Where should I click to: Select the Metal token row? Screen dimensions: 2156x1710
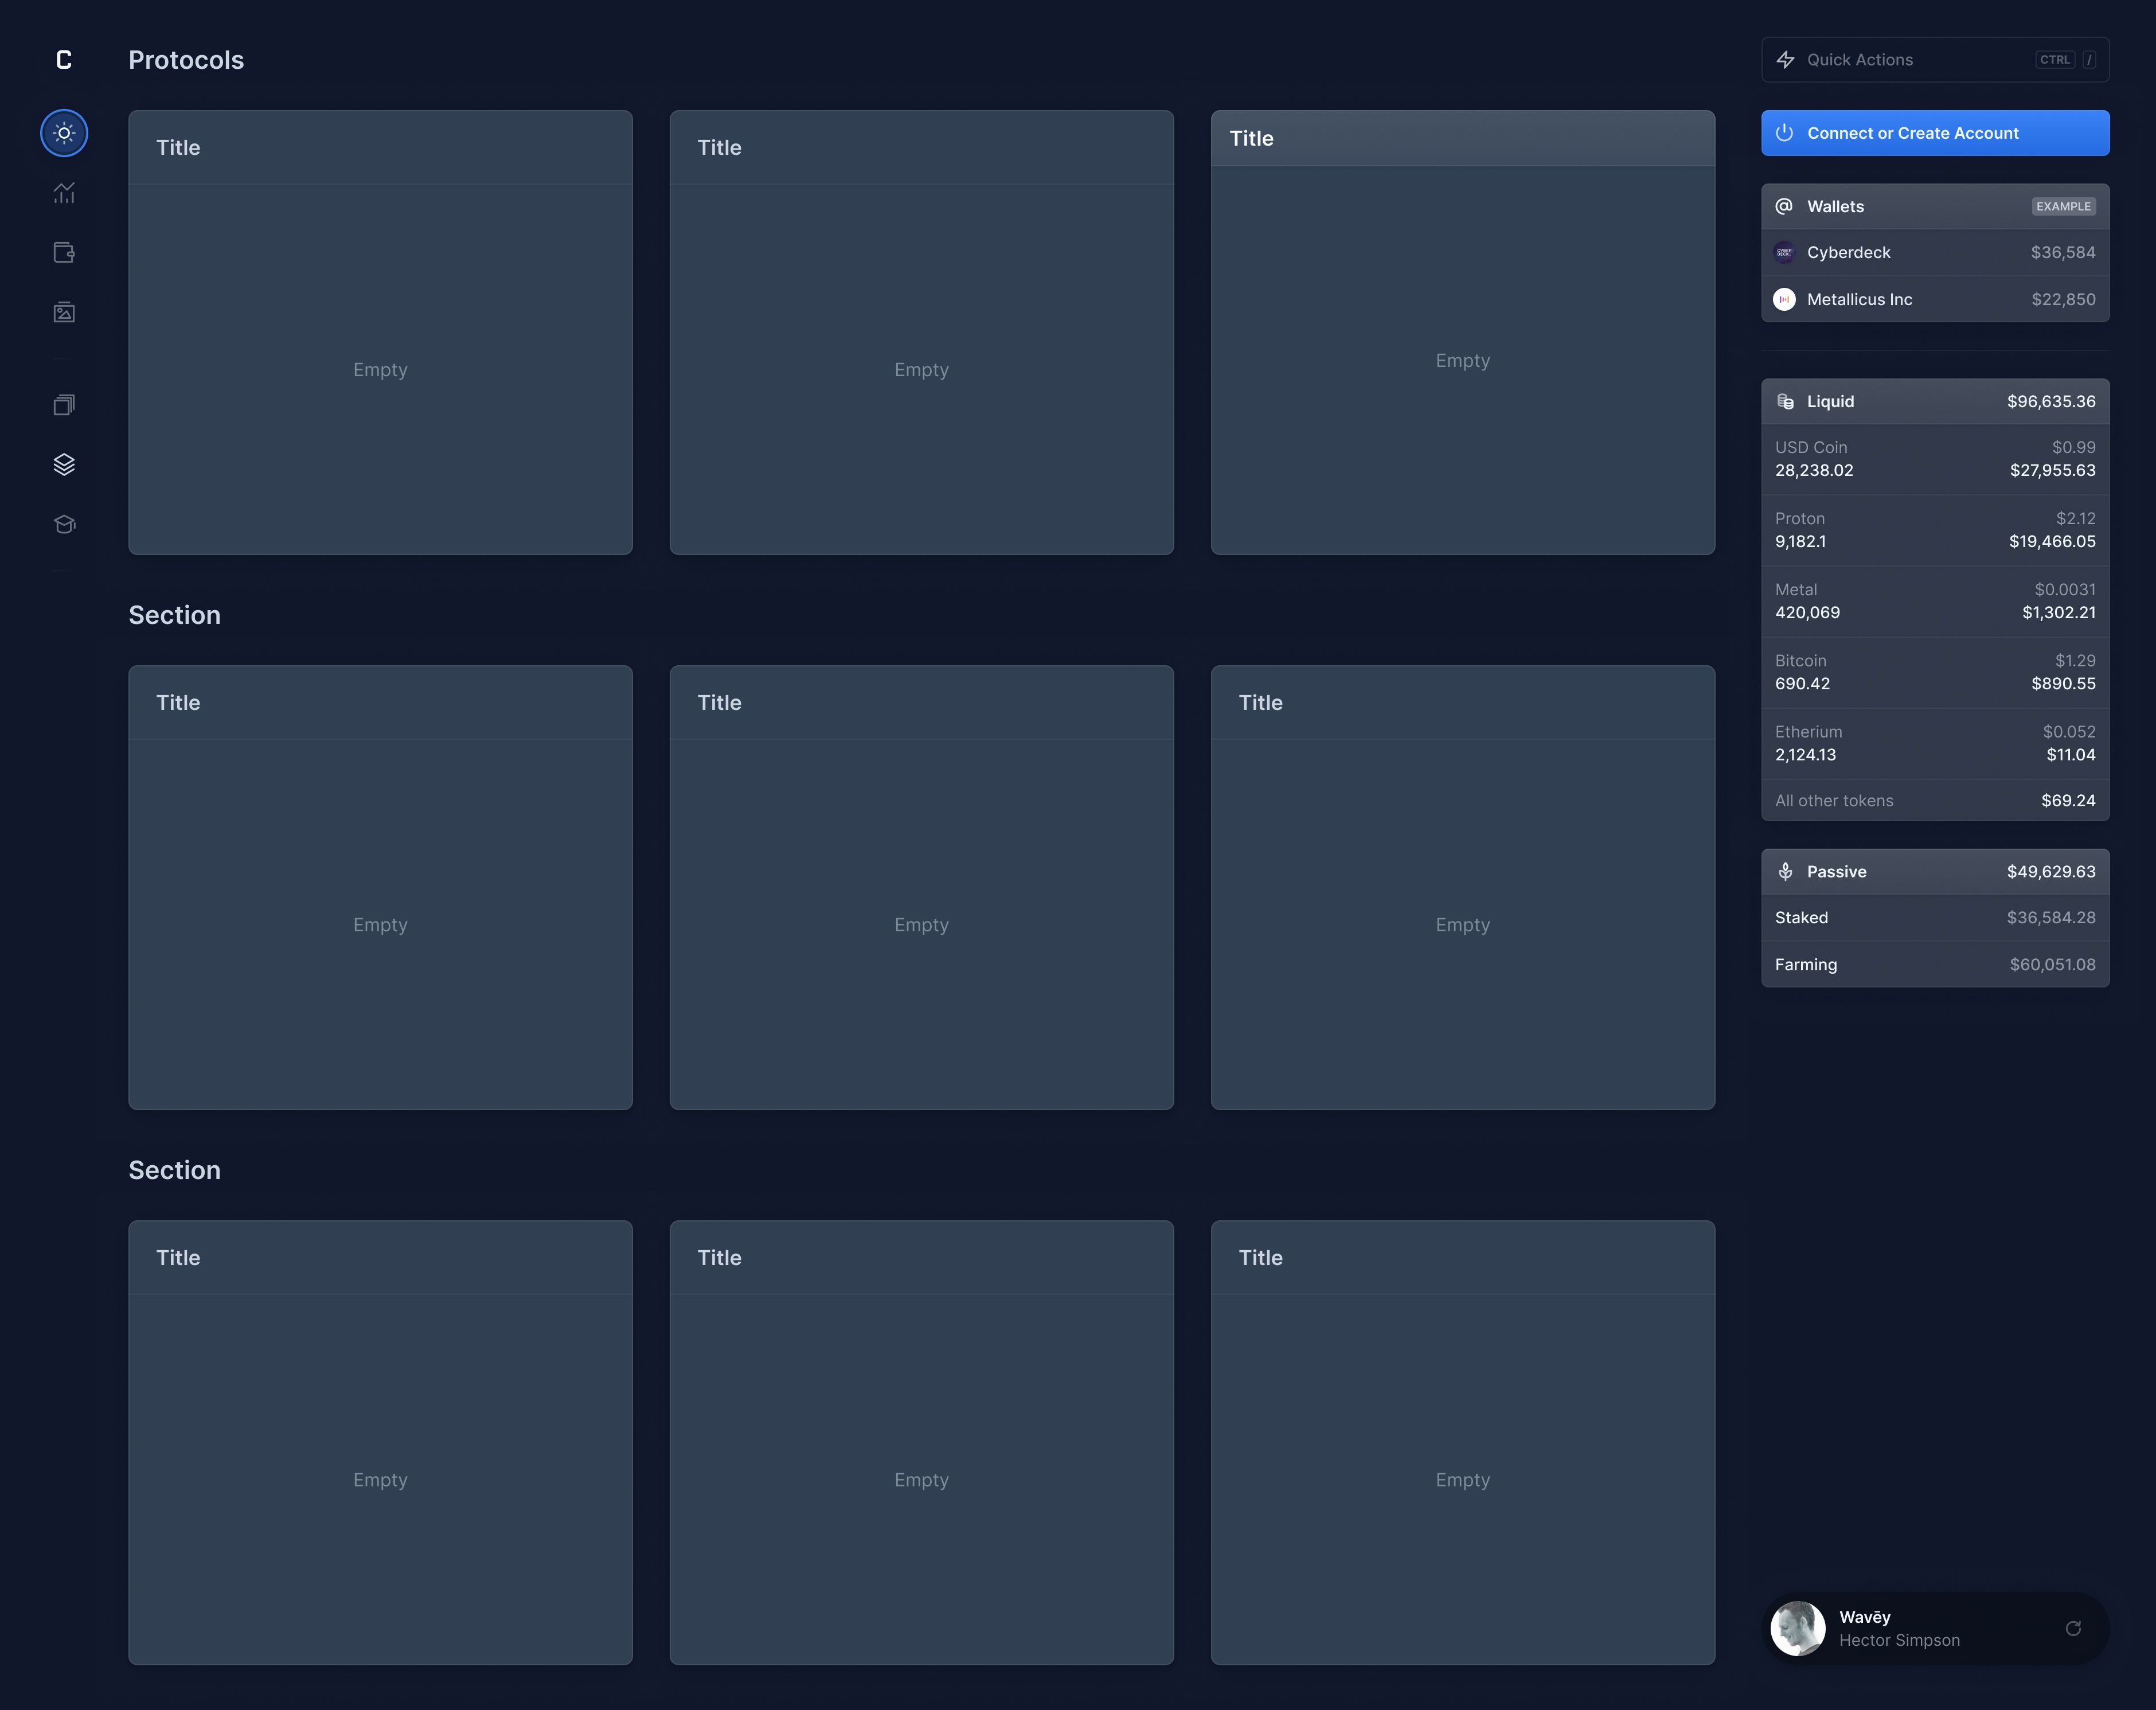pyautogui.click(x=1935, y=601)
